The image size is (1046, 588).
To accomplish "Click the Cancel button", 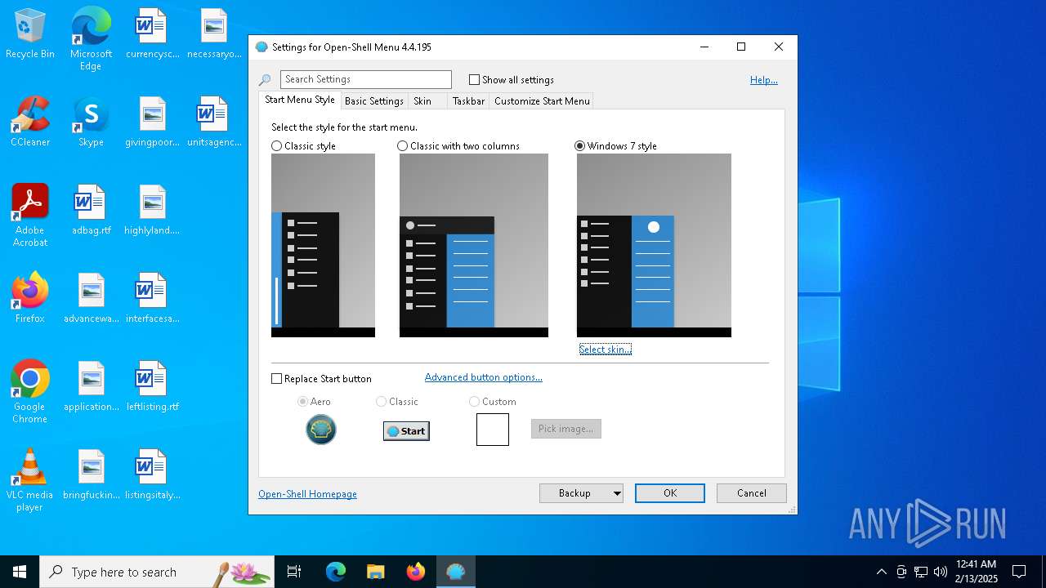I will tap(752, 493).
